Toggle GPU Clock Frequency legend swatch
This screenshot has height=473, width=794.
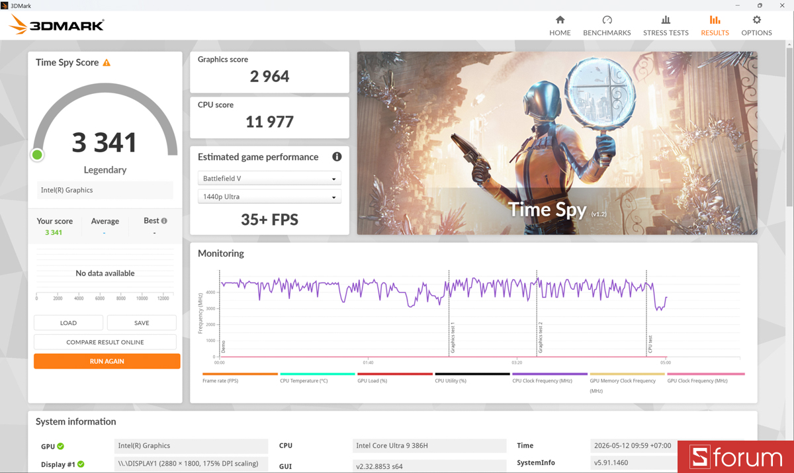coord(705,374)
